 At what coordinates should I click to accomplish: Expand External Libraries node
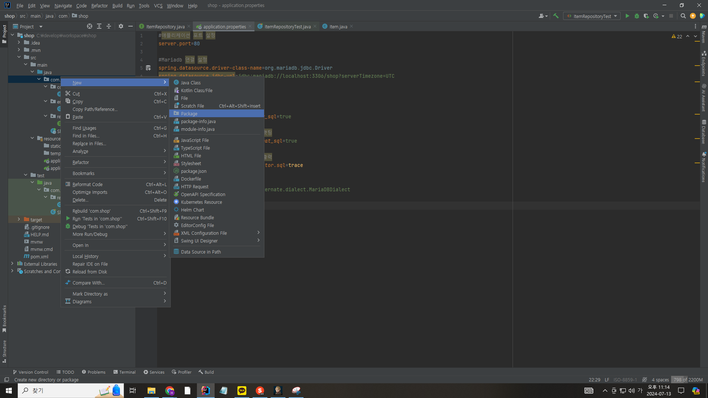pyautogui.click(x=13, y=263)
